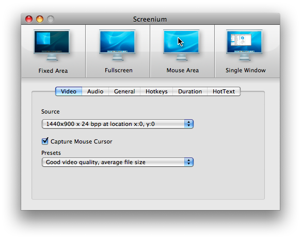301x239 pixels.
Task: Close the Screenium window with red button
Action: tap(29, 19)
